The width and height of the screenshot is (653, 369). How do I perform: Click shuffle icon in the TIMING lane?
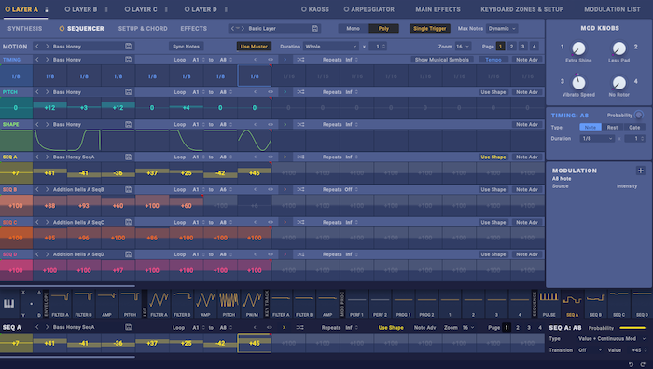tap(300, 60)
